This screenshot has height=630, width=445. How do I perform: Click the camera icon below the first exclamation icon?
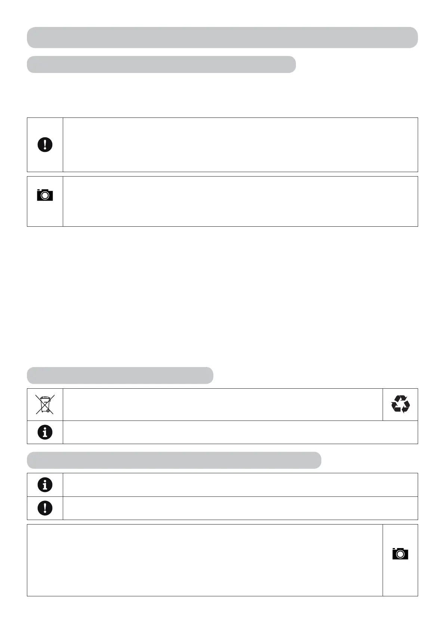[x=45, y=195]
